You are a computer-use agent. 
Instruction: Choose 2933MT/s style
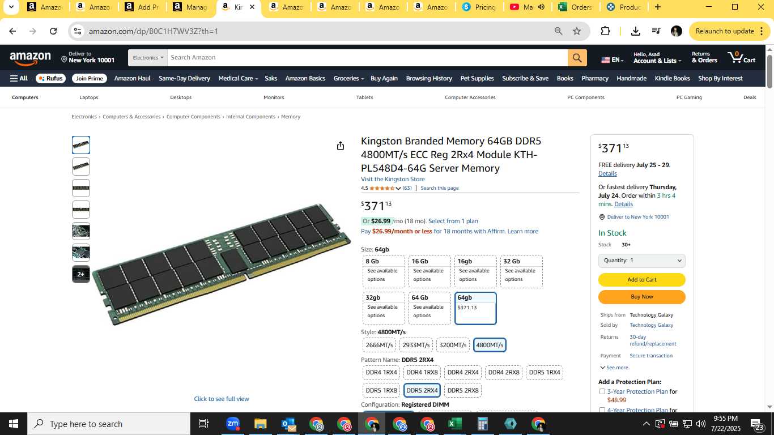click(416, 345)
